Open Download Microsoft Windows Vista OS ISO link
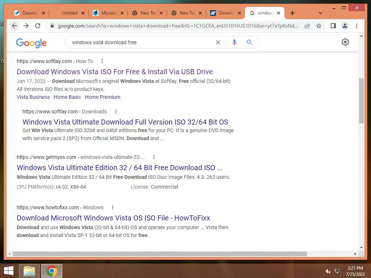This screenshot has width=371, height=278. point(113,218)
